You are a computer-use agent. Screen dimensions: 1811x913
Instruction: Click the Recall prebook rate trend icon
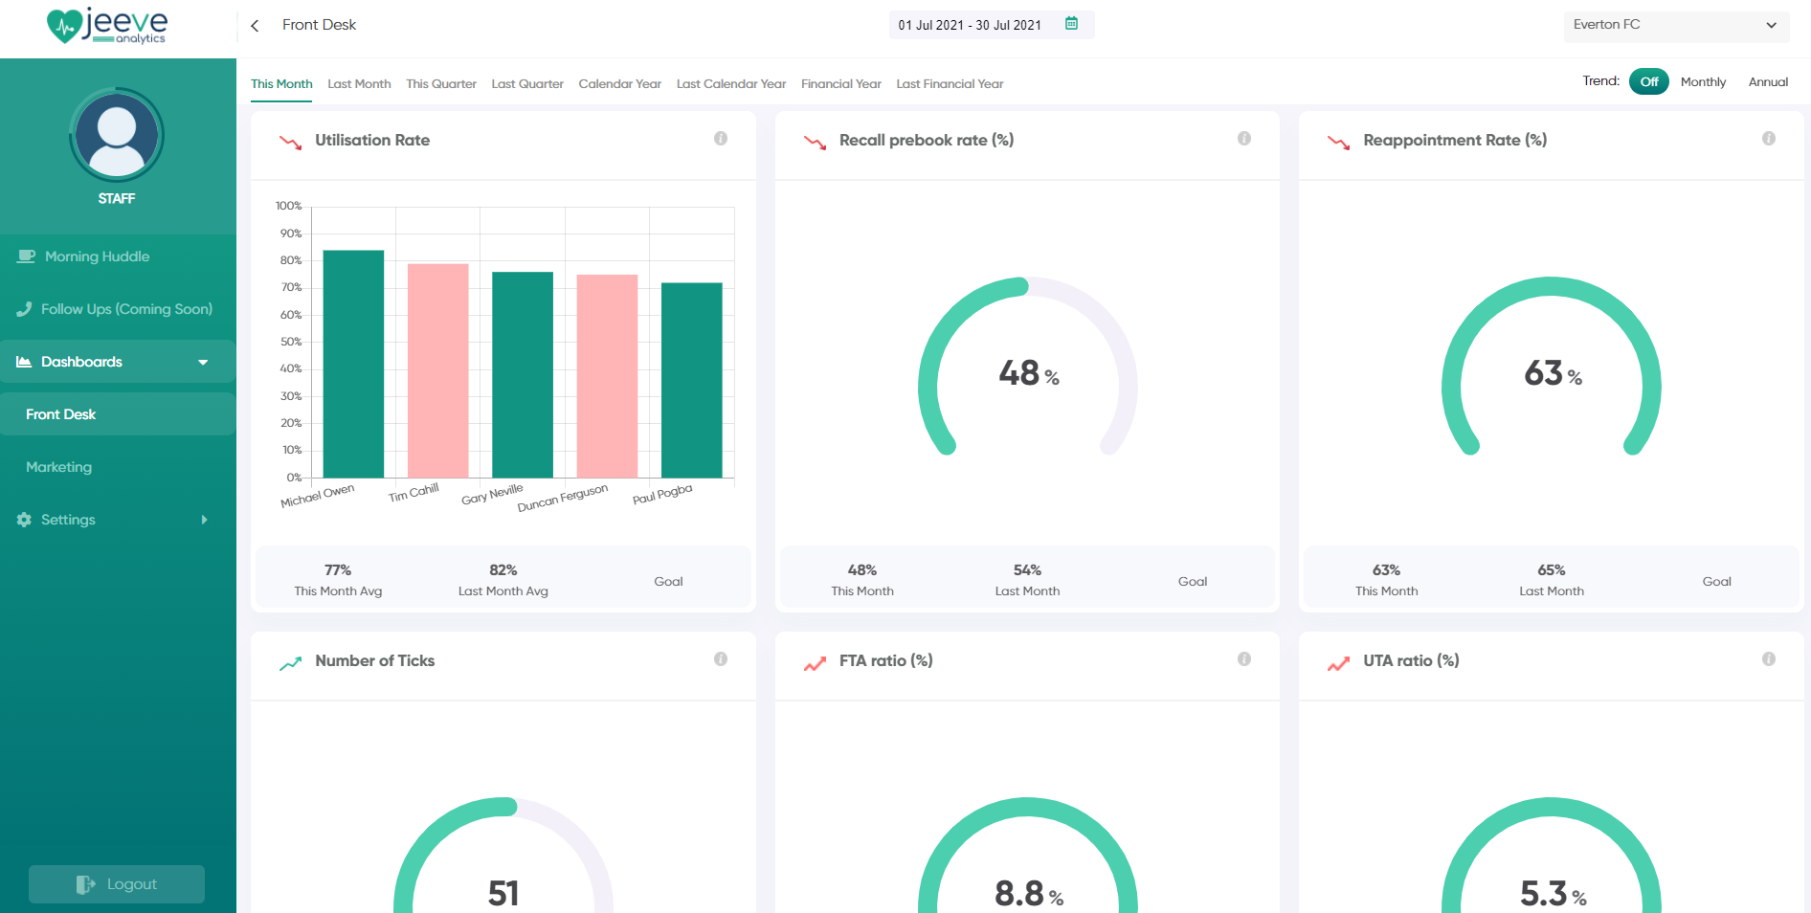815,143
